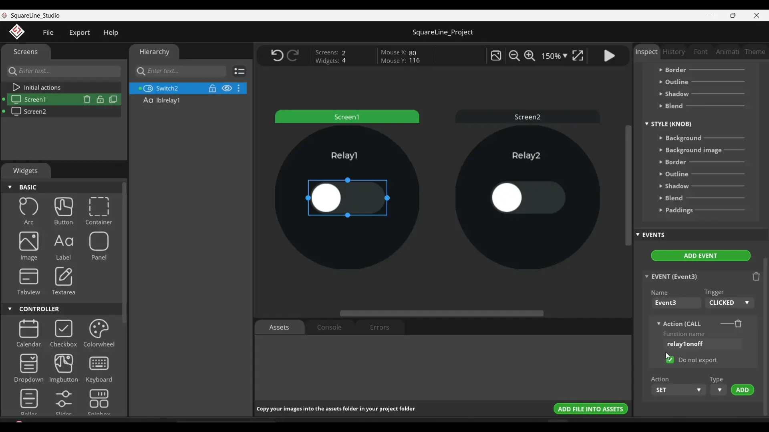Open the Export menu

pyautogui.click(x=79, y=33)
